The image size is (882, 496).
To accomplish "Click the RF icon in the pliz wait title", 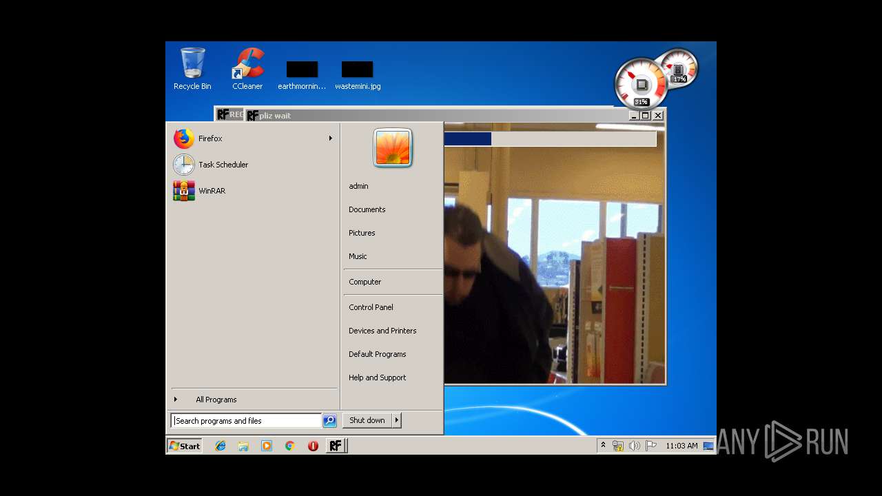I will 253,116.
